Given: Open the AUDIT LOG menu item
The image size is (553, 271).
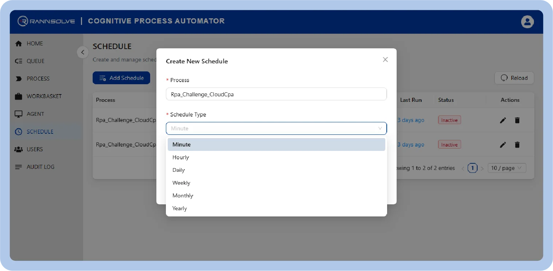Looking at the screenshot, I should coord(41,167).
